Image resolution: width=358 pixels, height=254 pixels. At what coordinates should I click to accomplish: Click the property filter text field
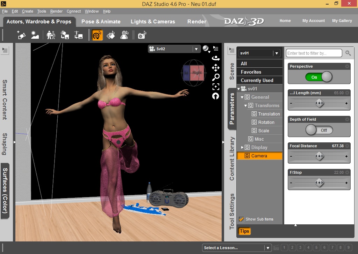click(x=314, y=53)
